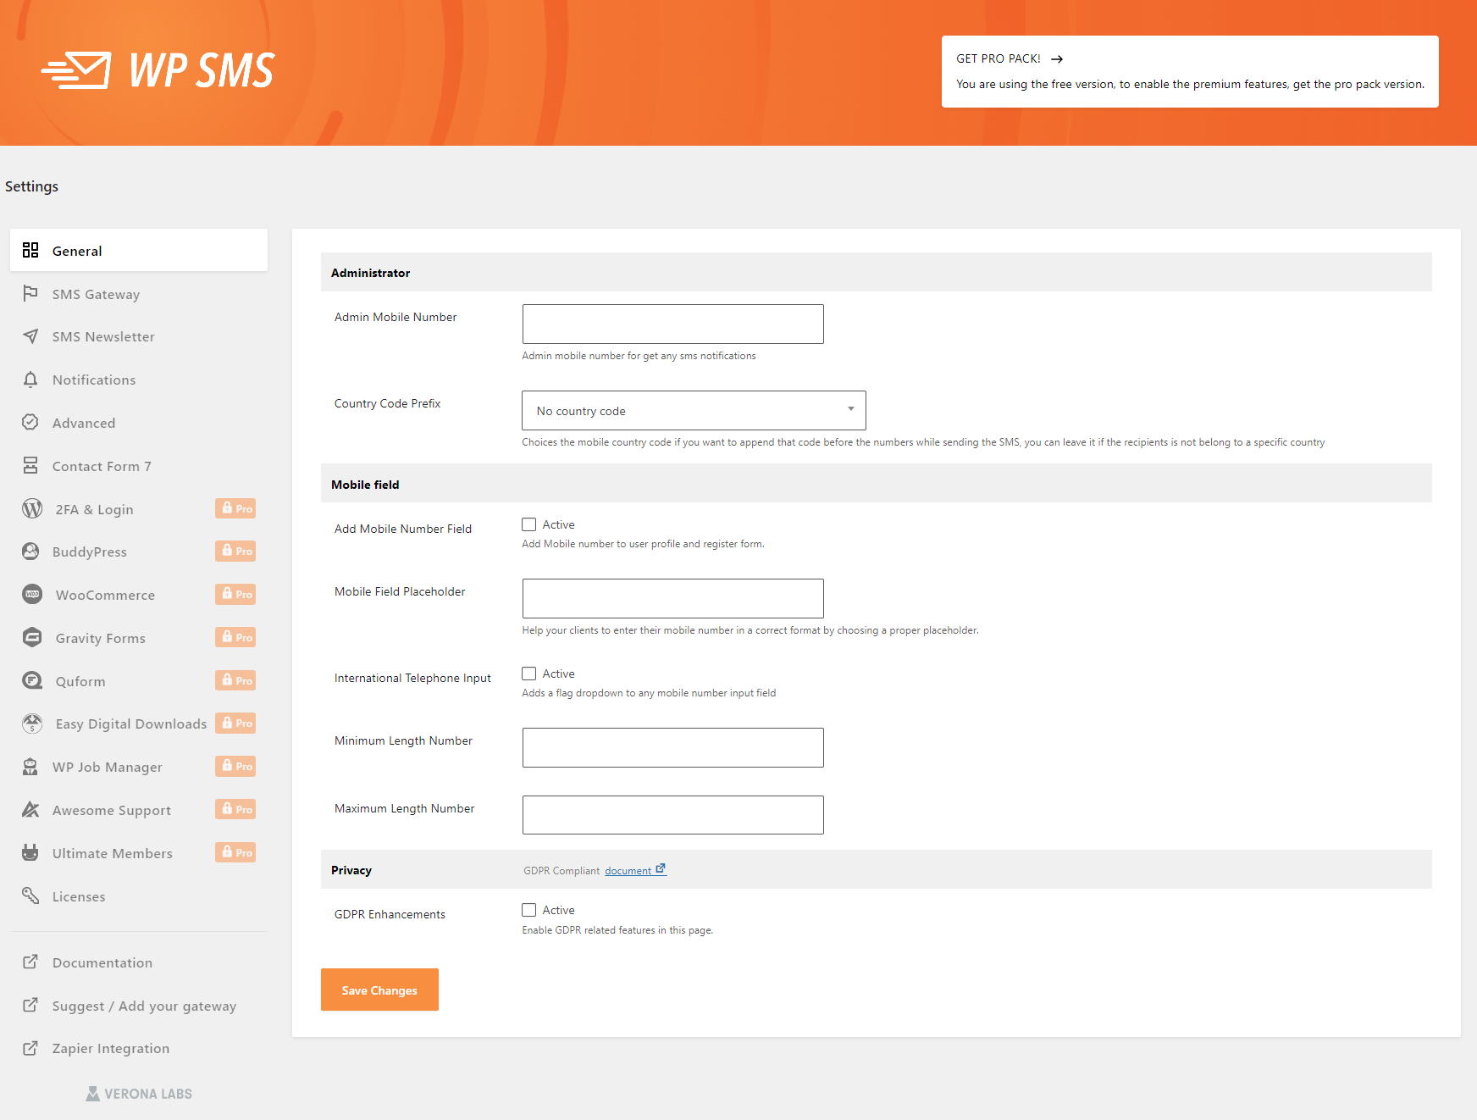This screenshot has width=1477, height=1120.
Task: Click the Pro lock badge next to Quform
Action: (235, 680)
